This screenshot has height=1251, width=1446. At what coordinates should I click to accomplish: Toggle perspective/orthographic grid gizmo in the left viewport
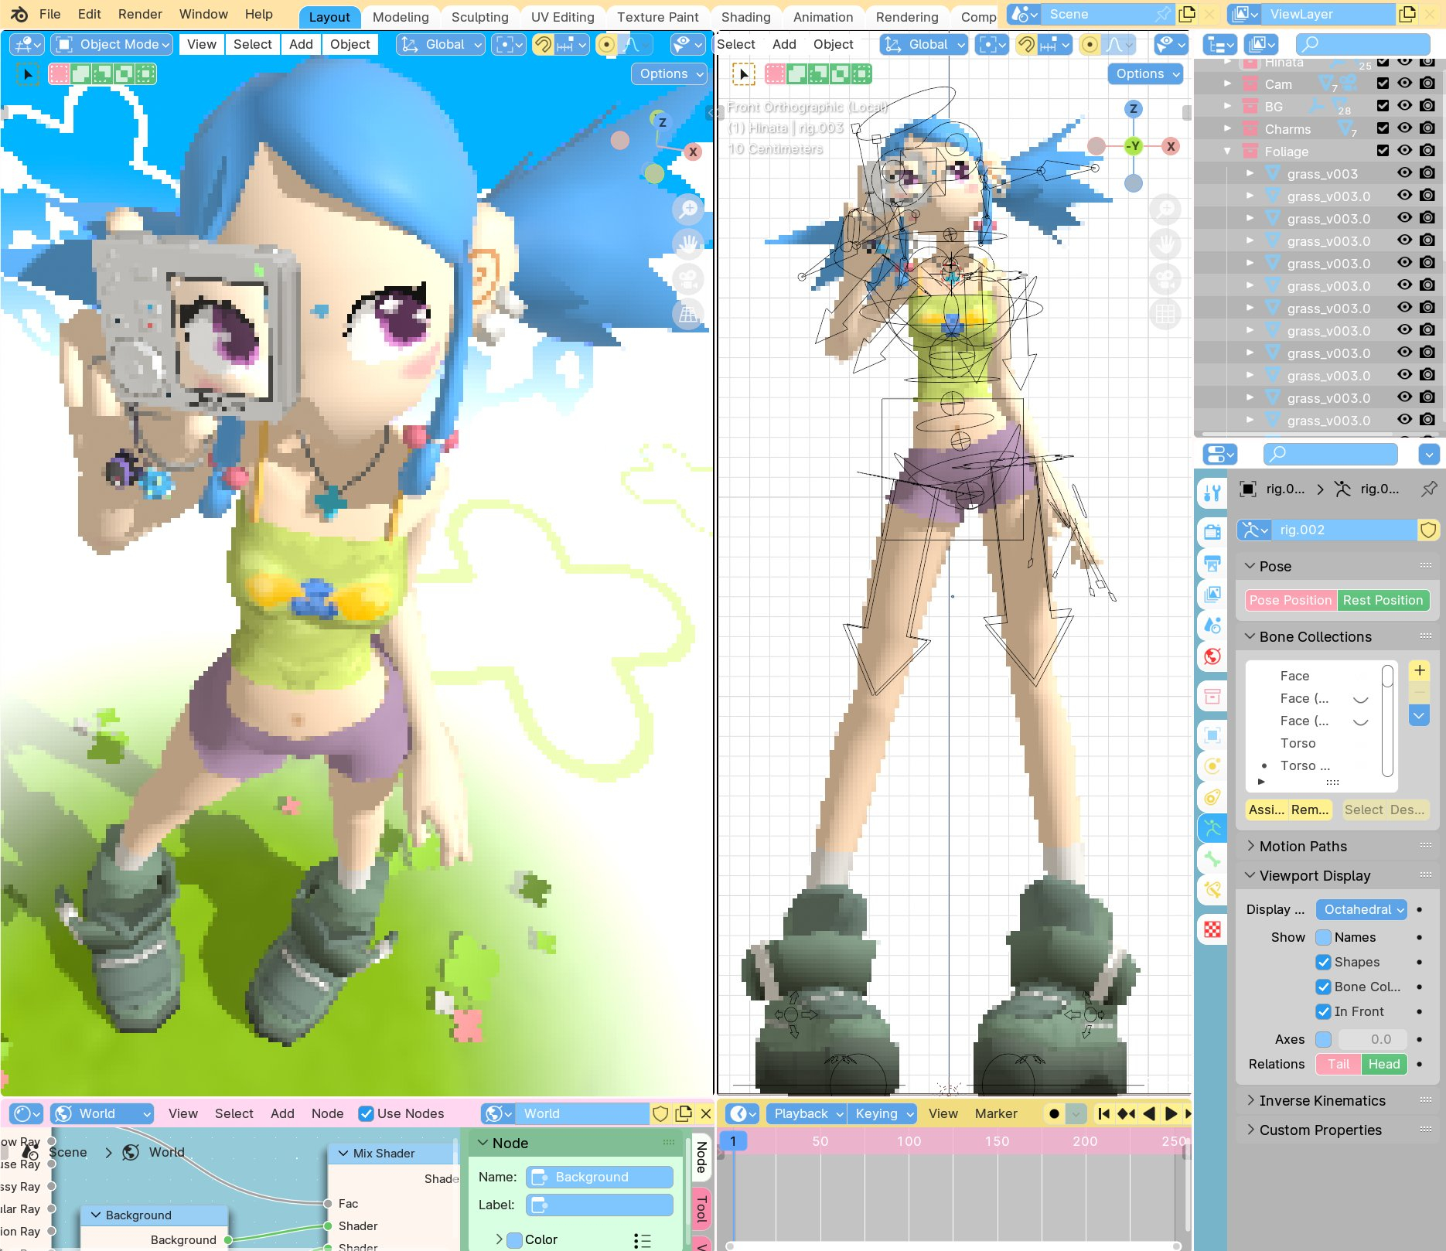687,314
